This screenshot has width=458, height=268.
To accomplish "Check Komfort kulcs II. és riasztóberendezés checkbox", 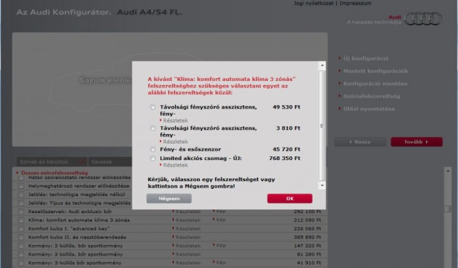I will point(21,237).
